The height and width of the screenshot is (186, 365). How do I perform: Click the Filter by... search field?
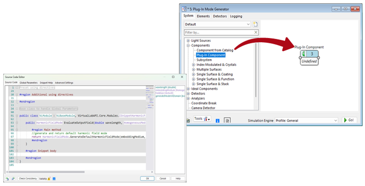click(218, 33)
